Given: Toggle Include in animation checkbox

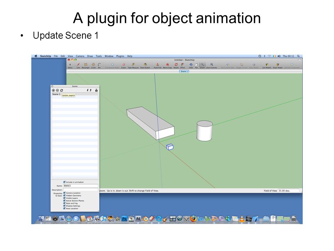Looking at the screenshot, I should (64, 182).
